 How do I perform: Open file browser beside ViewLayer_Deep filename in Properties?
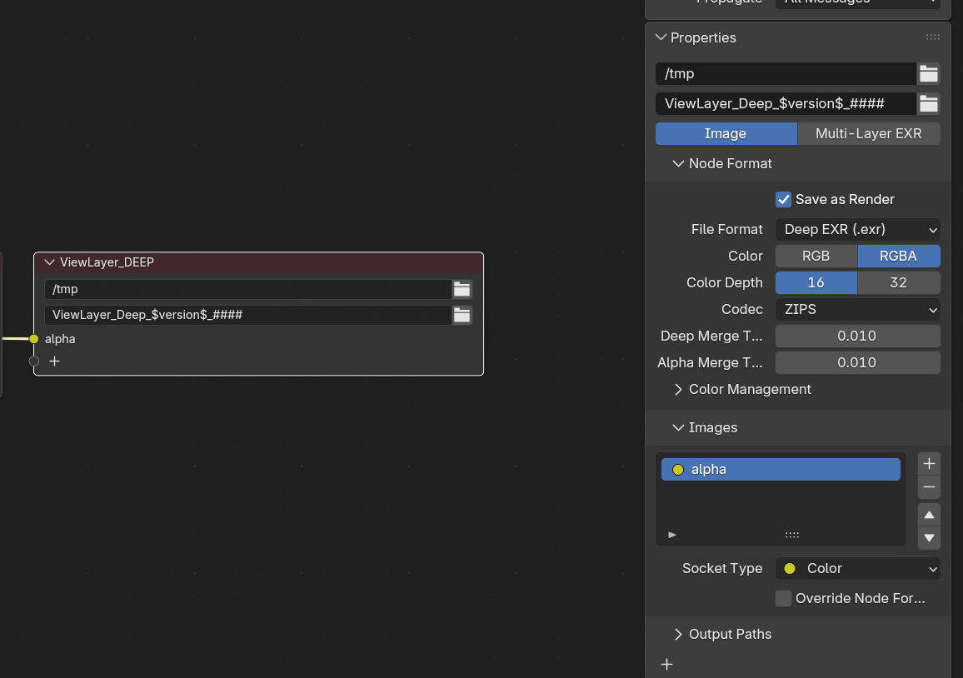coord(928,104)
